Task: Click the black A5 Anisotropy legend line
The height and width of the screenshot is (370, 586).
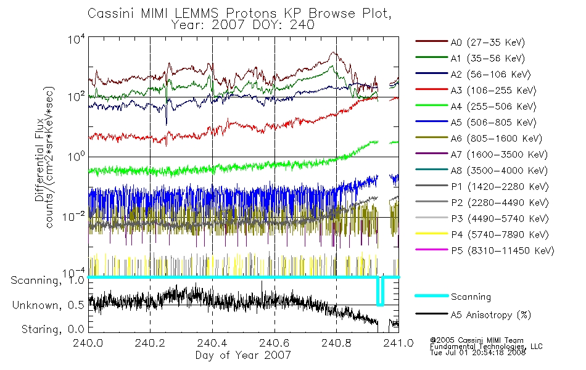Action: (432, 314)
